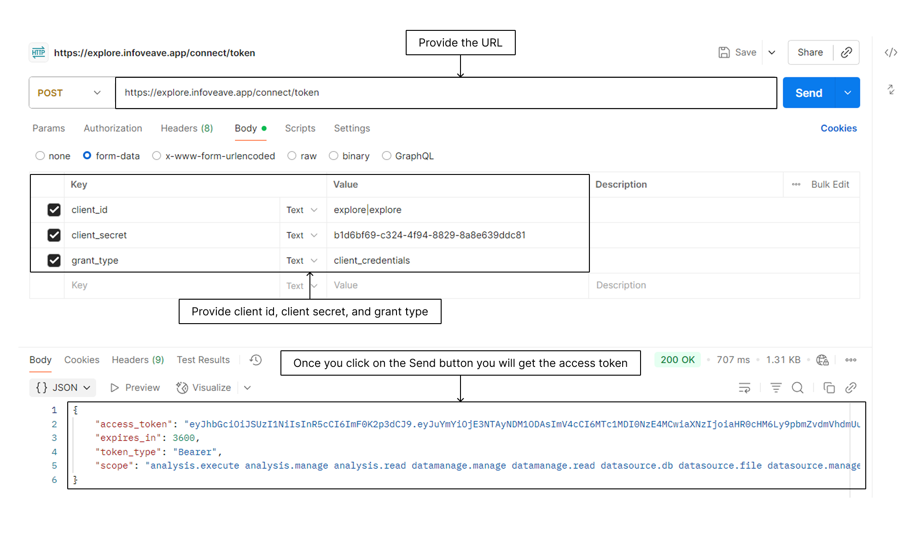
Task: Toggle the response line wrap icon
Action: coord(745,388)
